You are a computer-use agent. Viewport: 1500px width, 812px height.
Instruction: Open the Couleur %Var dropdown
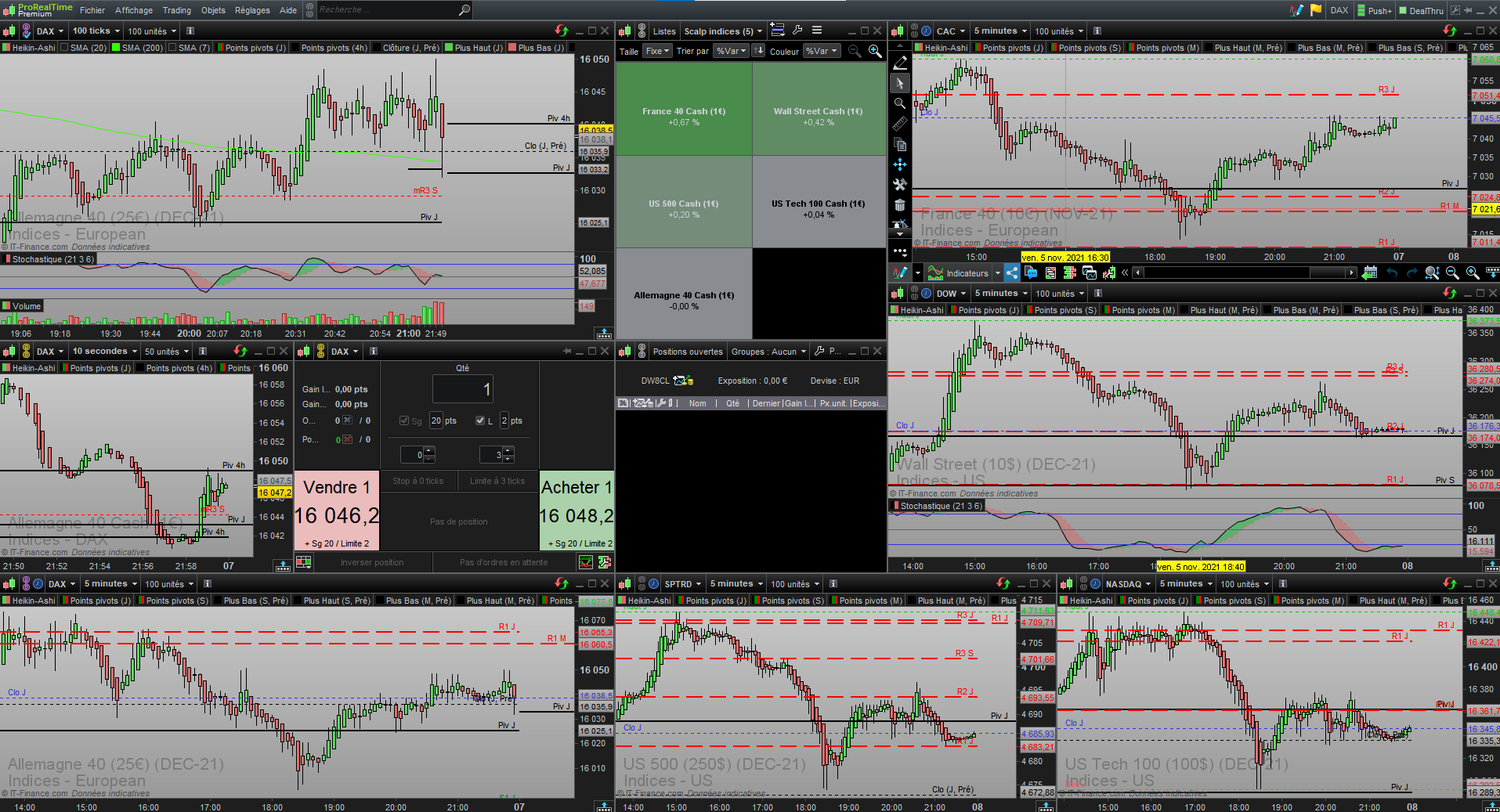pyautogui.click(x=822, y=51)
